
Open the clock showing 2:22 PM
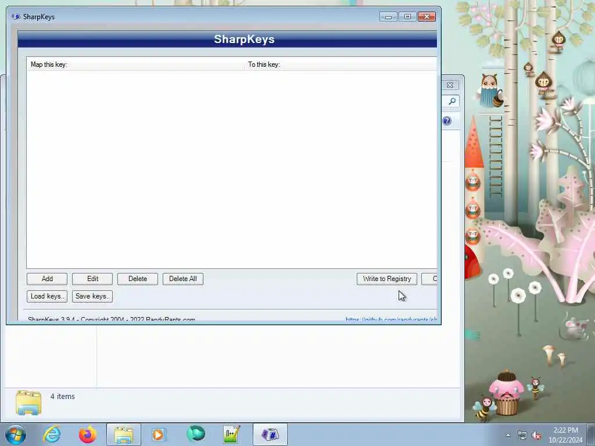coord(565,435)
